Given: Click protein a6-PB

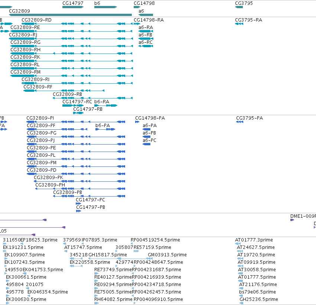Looking at the screenshot, I should coord(149,133).
